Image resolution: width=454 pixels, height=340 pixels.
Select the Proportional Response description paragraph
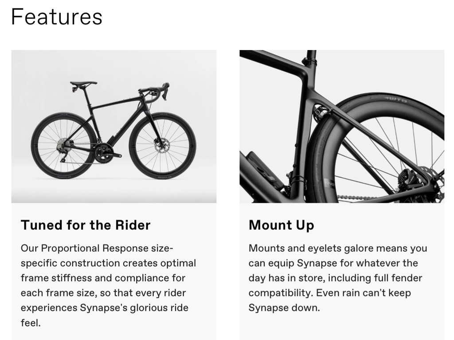pyautogui.click(x=108, y=285)
